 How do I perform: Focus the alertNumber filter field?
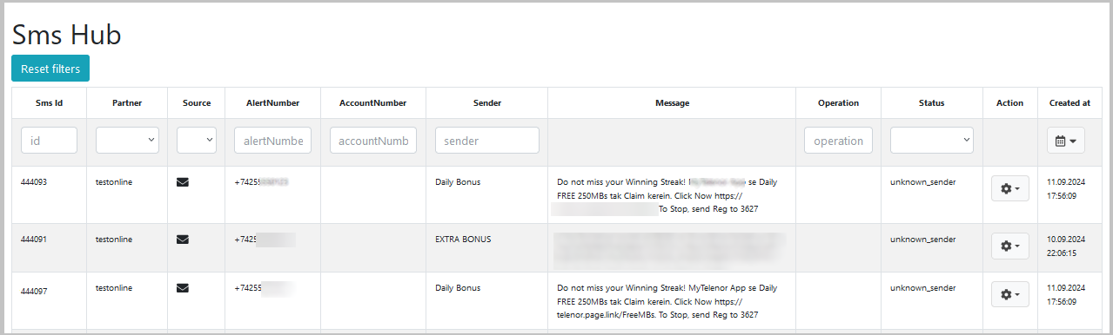273,141
